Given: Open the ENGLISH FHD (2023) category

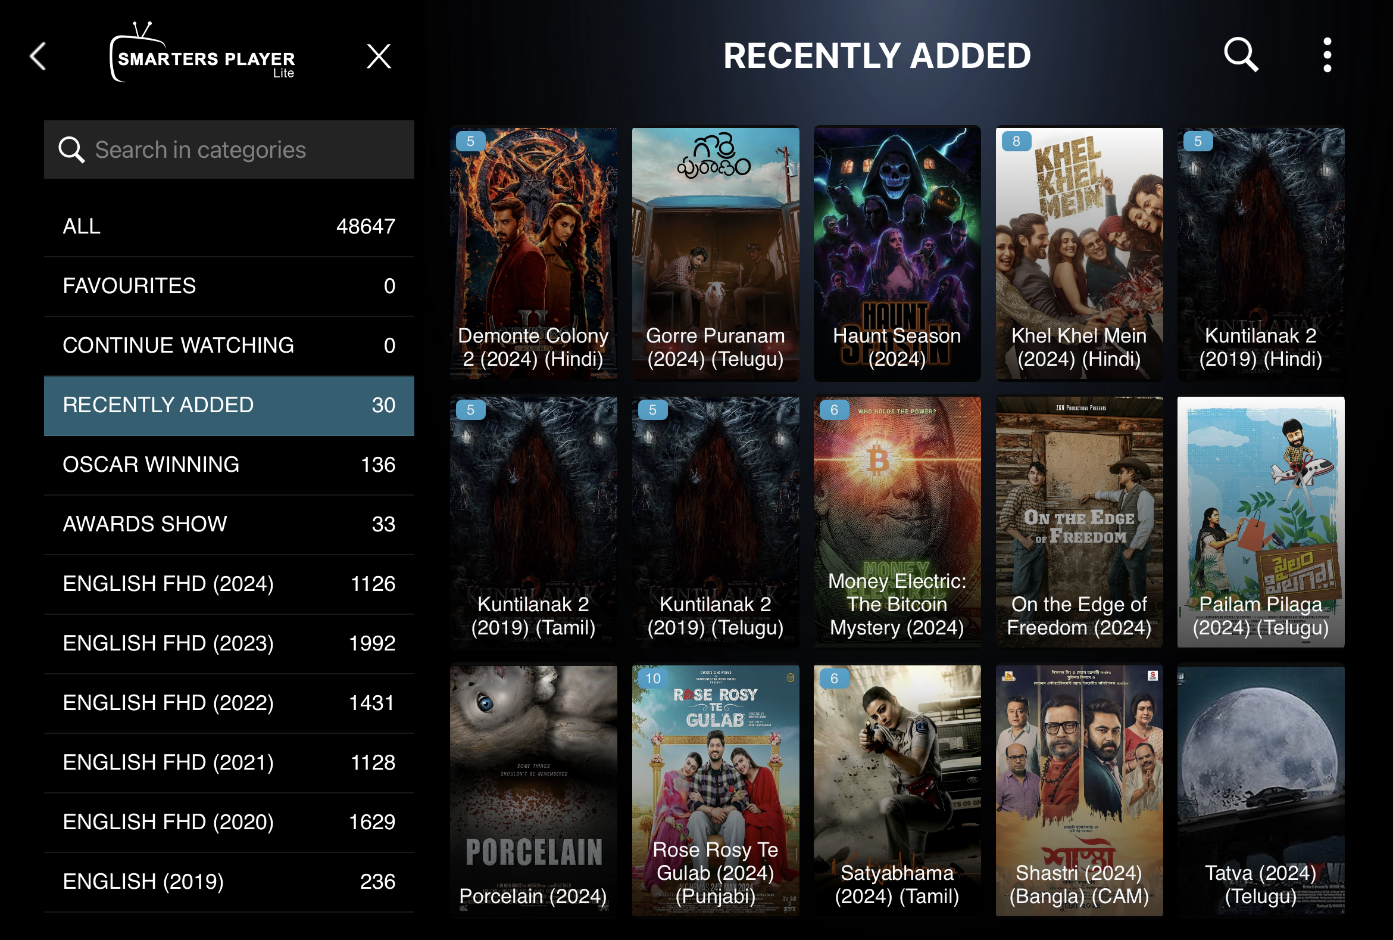Looking at the screenshot, I should tap(229, 643).
